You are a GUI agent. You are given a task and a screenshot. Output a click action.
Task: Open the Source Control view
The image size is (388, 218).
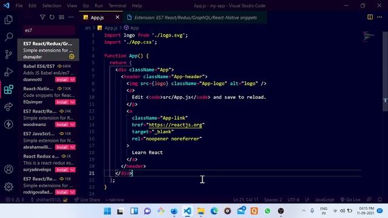coord(8,54)
